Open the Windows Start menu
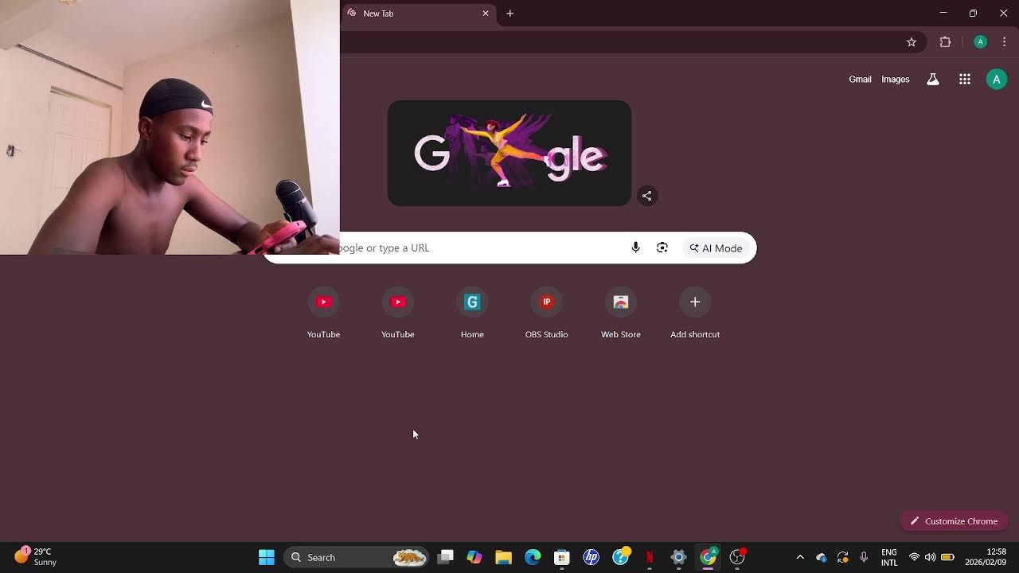 click(x=267, y=557)
